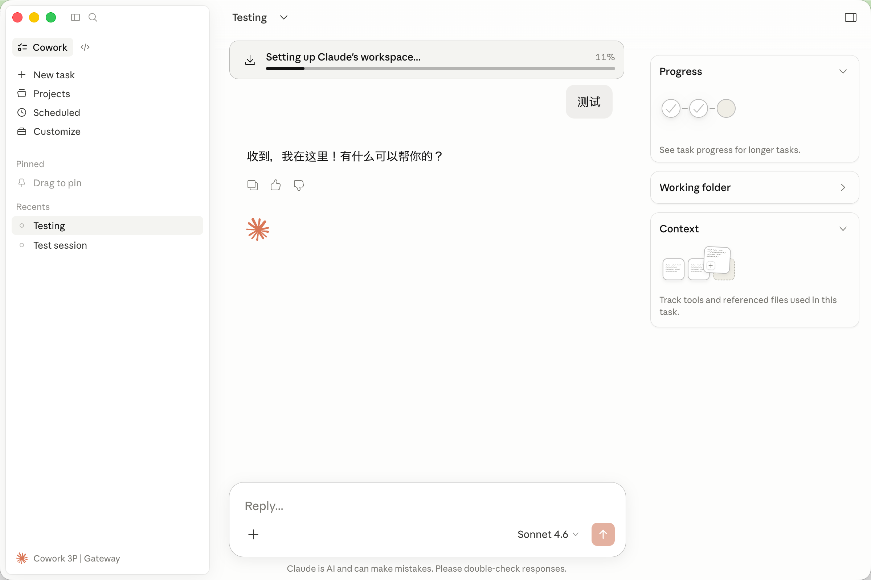Click the workspace setup progress bar
Viewport: 871px width, 580px height.
pyautogui.click(x=440, y=69)
